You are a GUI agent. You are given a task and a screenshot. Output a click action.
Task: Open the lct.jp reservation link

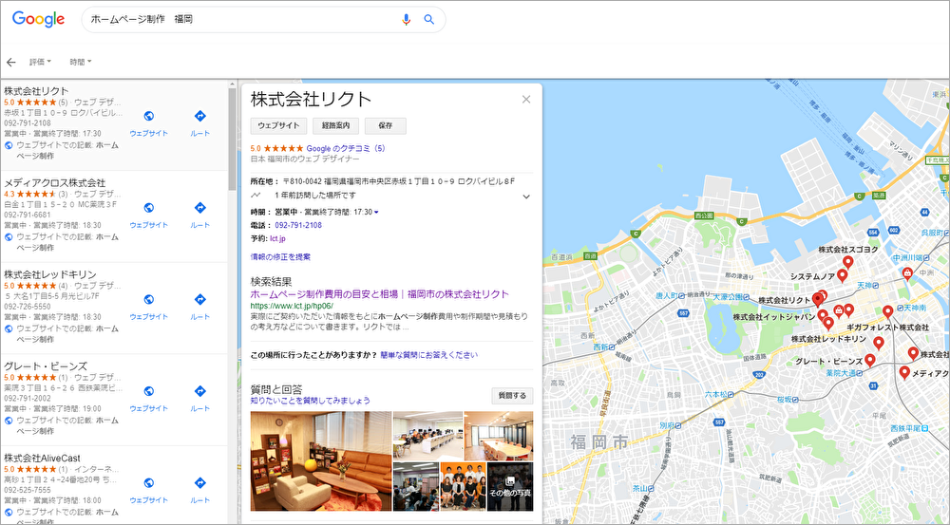point(277,238)
